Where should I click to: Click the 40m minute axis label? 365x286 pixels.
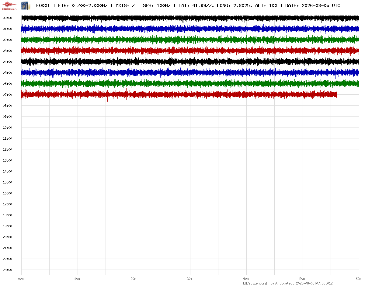click(246, 279)
